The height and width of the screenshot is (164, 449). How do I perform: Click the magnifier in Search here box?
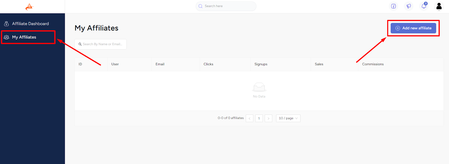[x=200, y=6]
